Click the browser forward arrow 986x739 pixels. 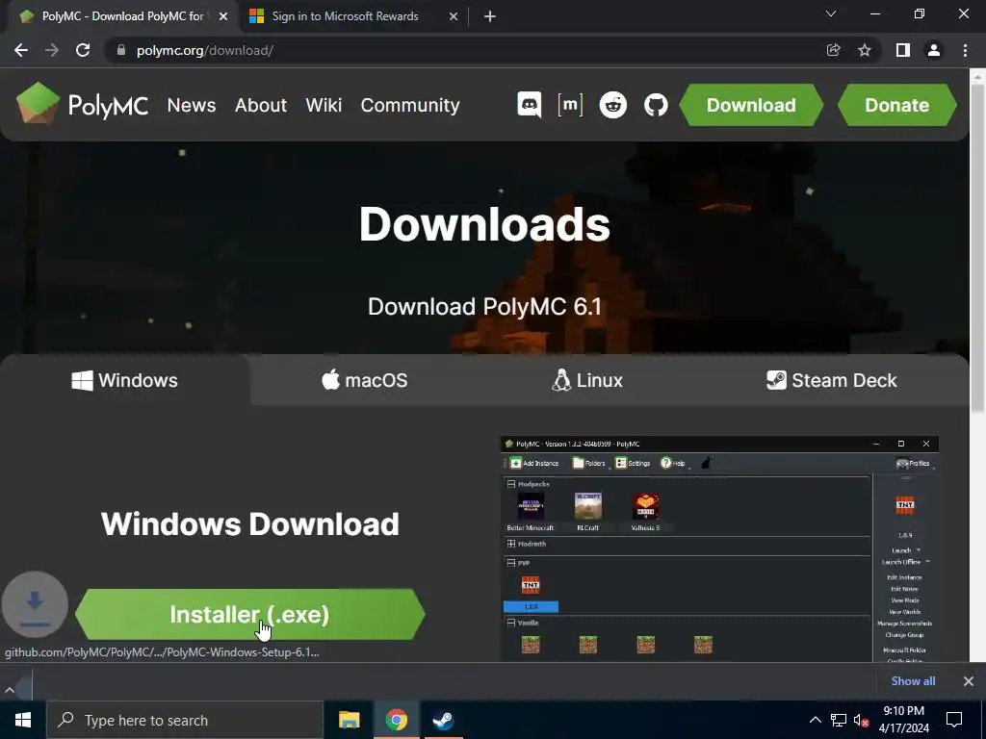(x=52, y=50)
